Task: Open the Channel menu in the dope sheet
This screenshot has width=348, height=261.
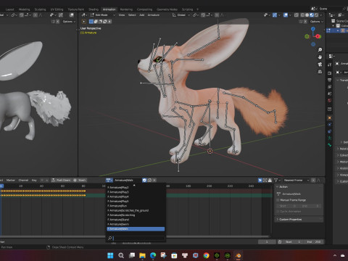Action: pyautogui.click(x=23, y=180)
